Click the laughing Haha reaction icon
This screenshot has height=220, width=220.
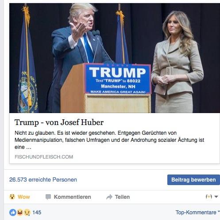coord(20,212)
